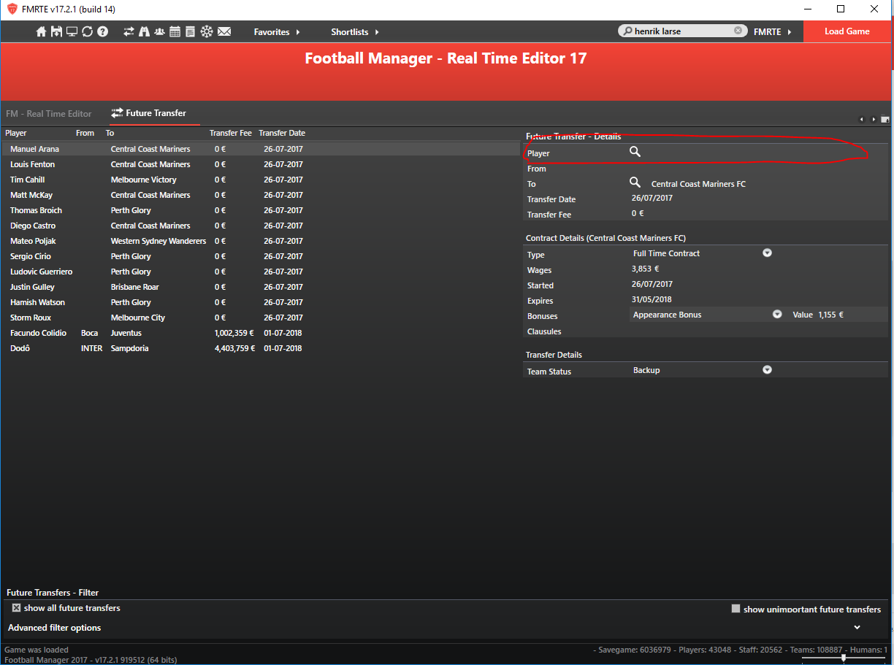
Task: Open the calendar icon in toolbar
Action: coord(175,32)
